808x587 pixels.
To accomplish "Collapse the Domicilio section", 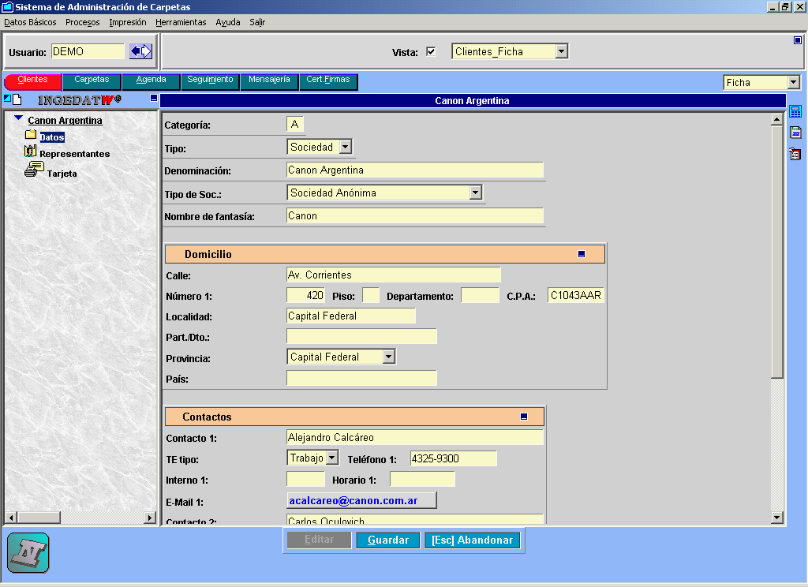I will 582,254.
